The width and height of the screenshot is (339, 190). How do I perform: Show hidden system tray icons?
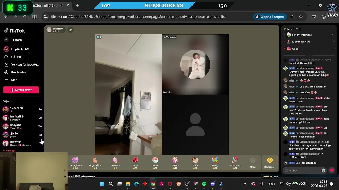(245, 184)
